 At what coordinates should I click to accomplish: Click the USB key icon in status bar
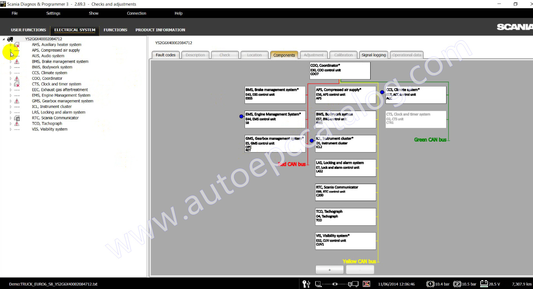pyautogui.click(x=306, y=284)
